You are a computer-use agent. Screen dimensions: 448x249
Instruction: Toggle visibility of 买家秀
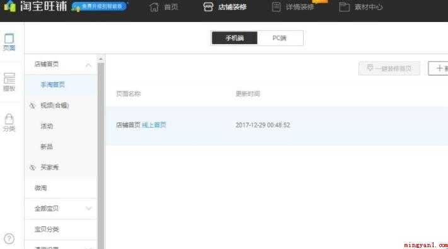pyautogui.click(x=32, y=167)
